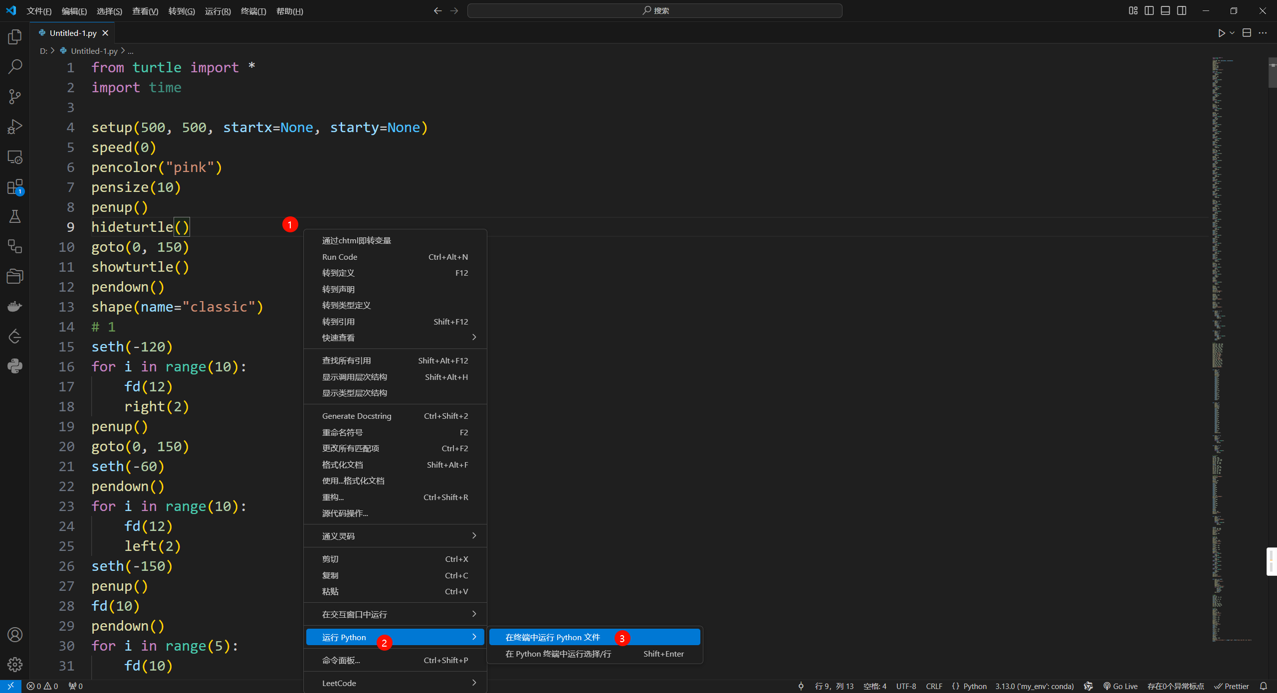Open Customize Layout icon
Image resolution: width=1277 pixels, height=693 pixels.
[x=1133, y=10]
